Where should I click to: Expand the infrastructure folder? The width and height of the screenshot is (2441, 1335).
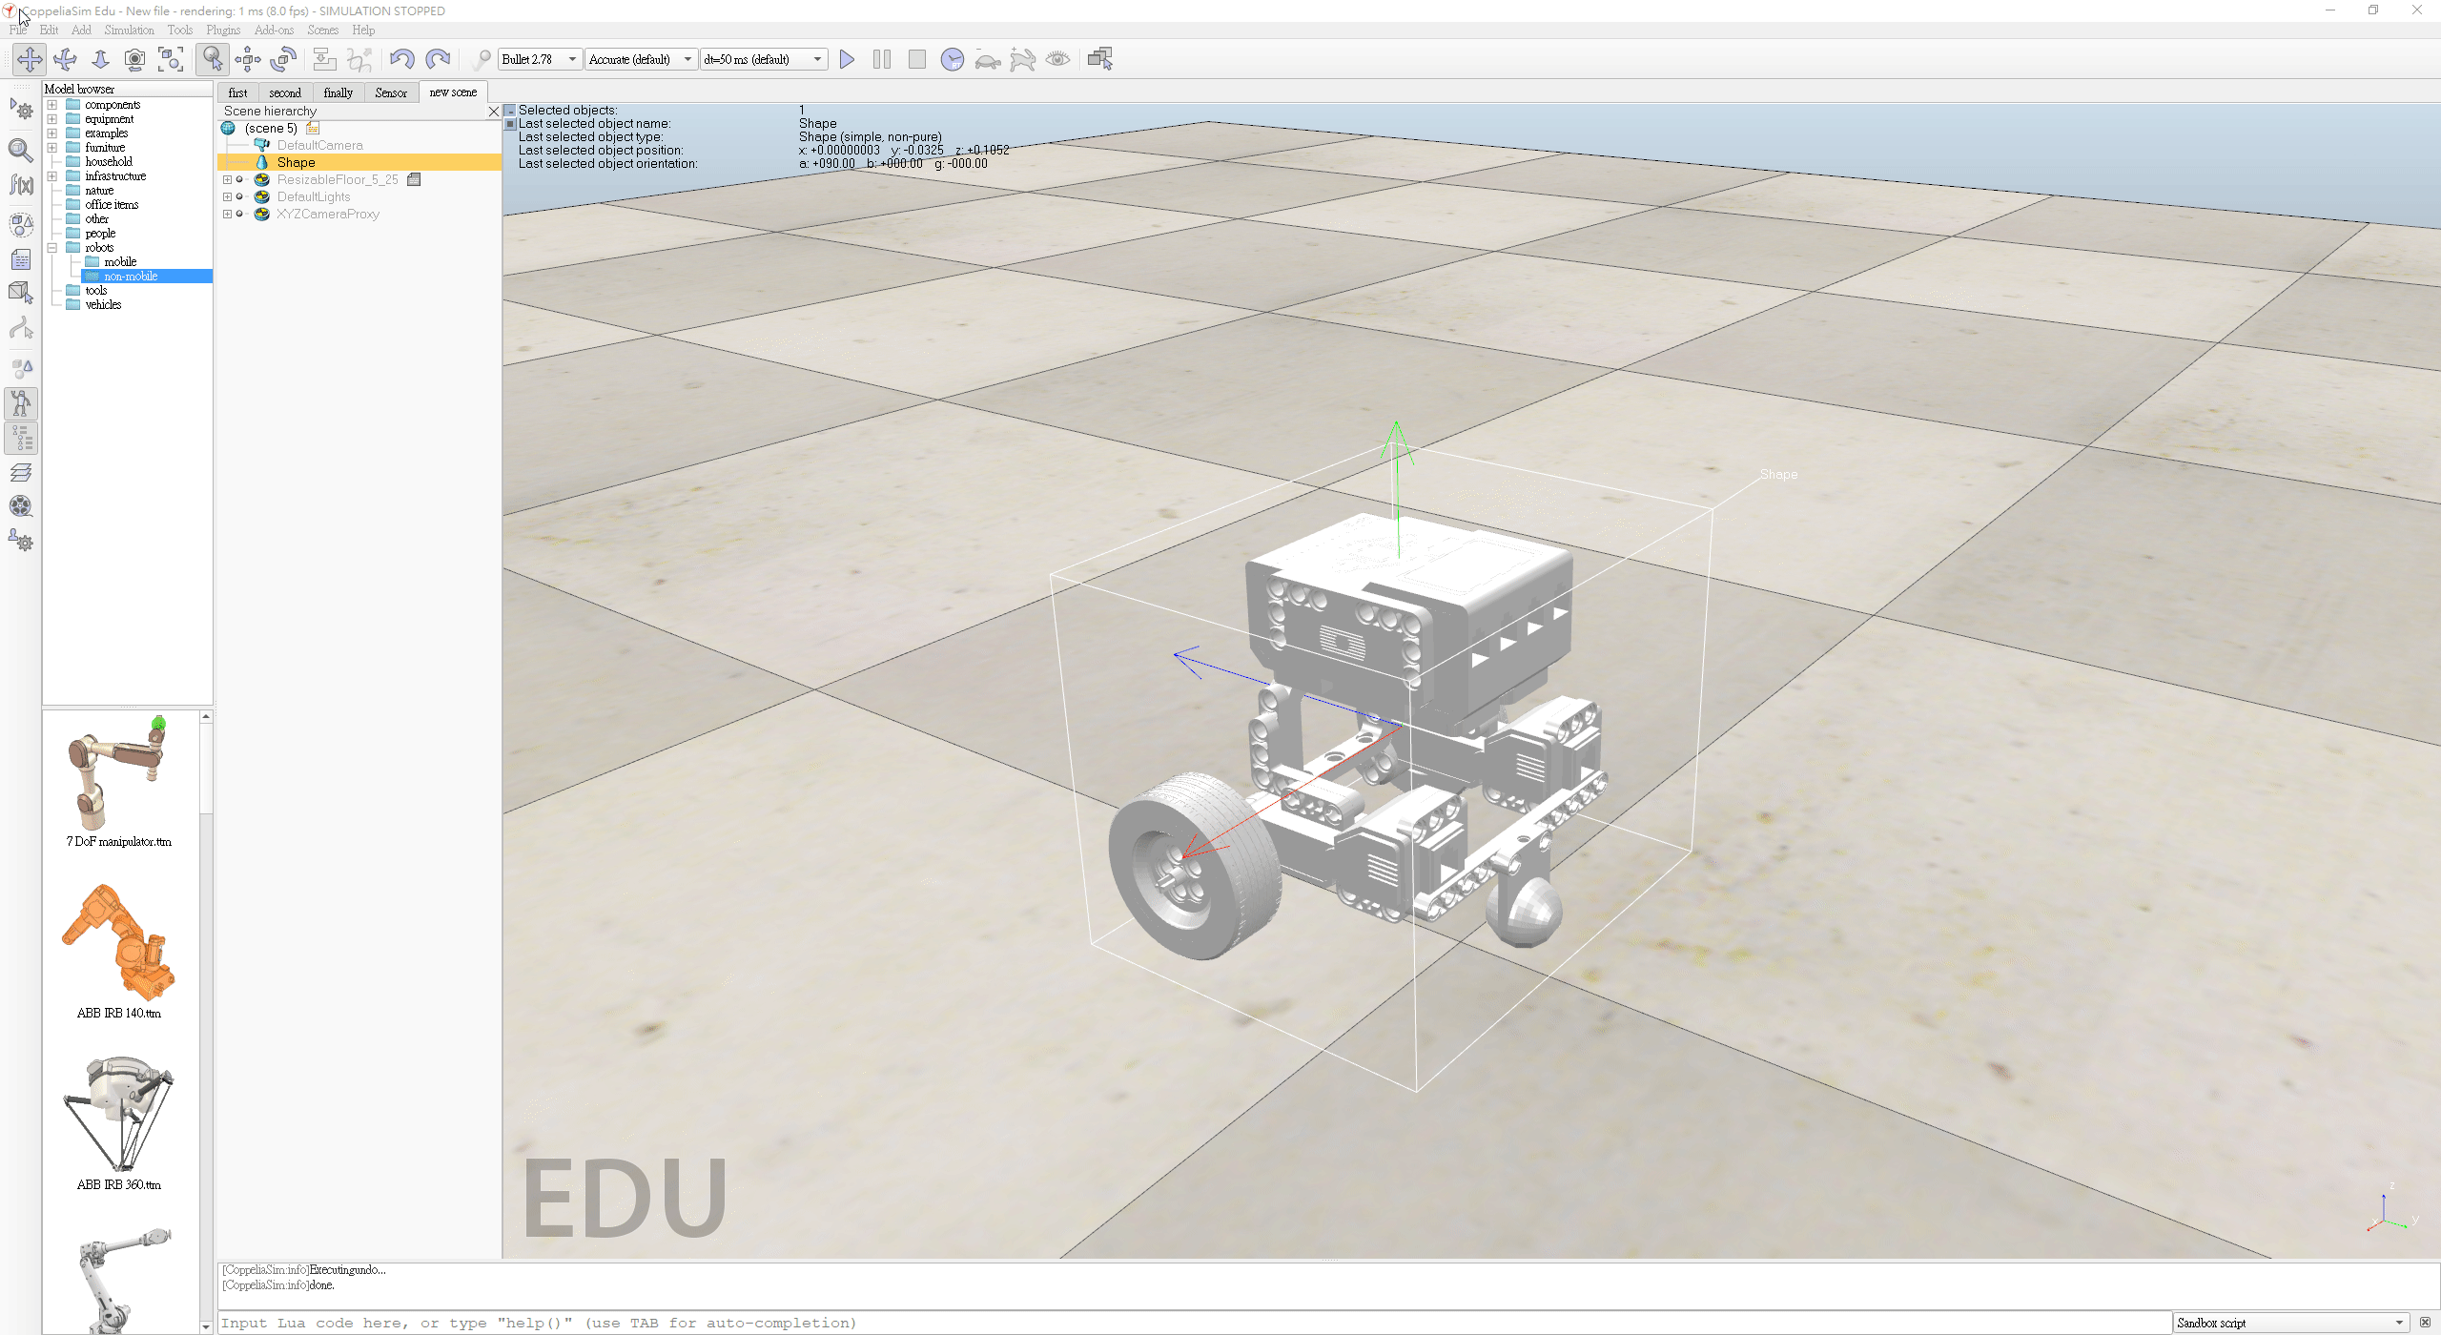point(52,176)
